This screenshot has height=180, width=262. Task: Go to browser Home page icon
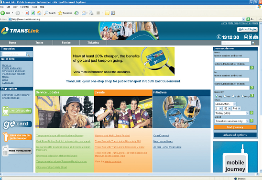coord(39,13)
